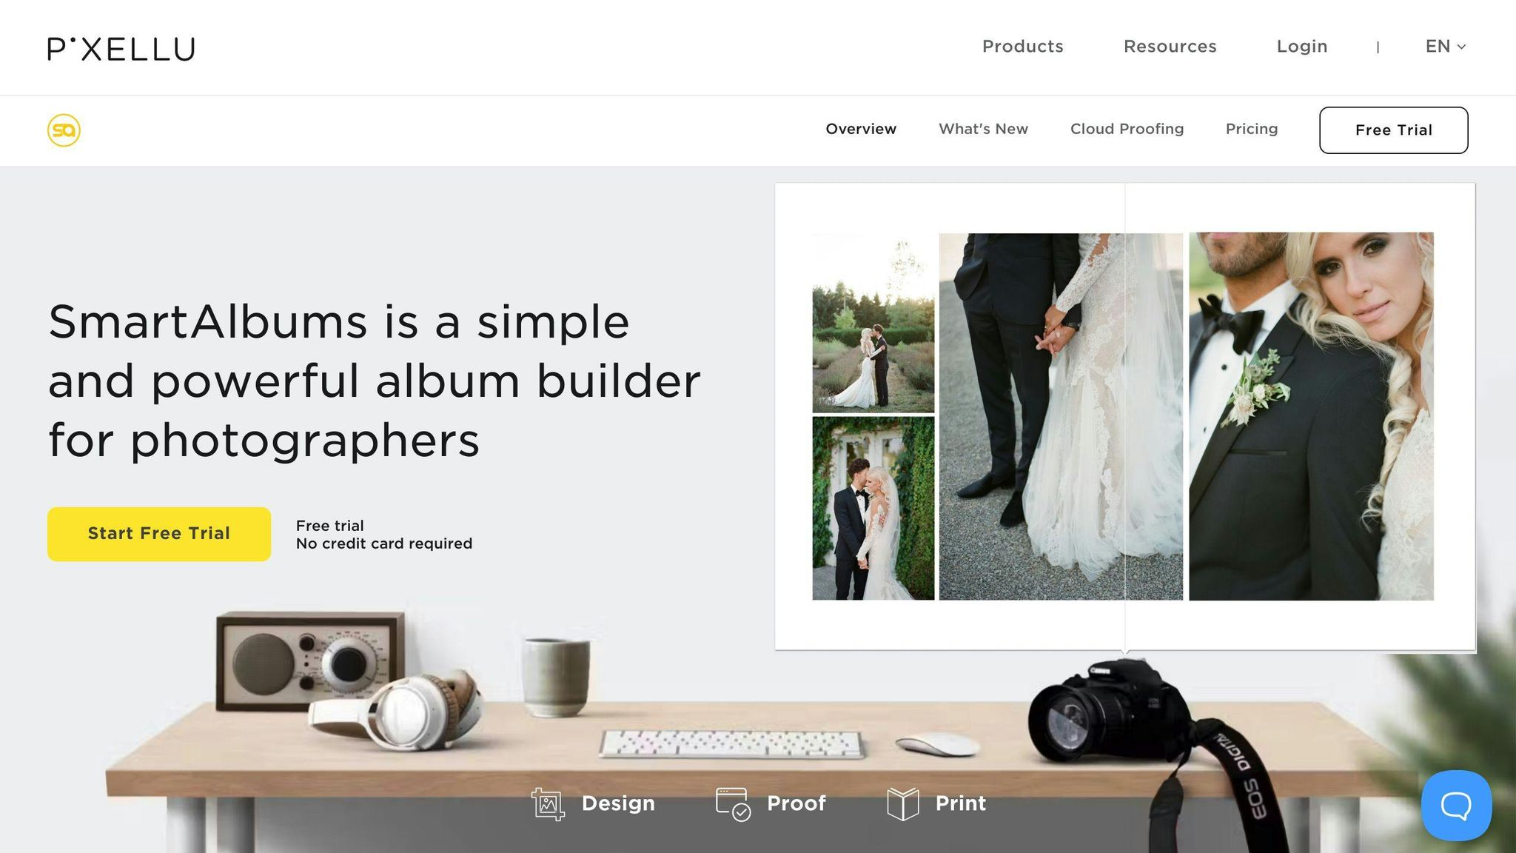Viewport: 1516px width, 853px height.
Task: Select the Design label
Action: pyautogui.click(x=618, y=803)
